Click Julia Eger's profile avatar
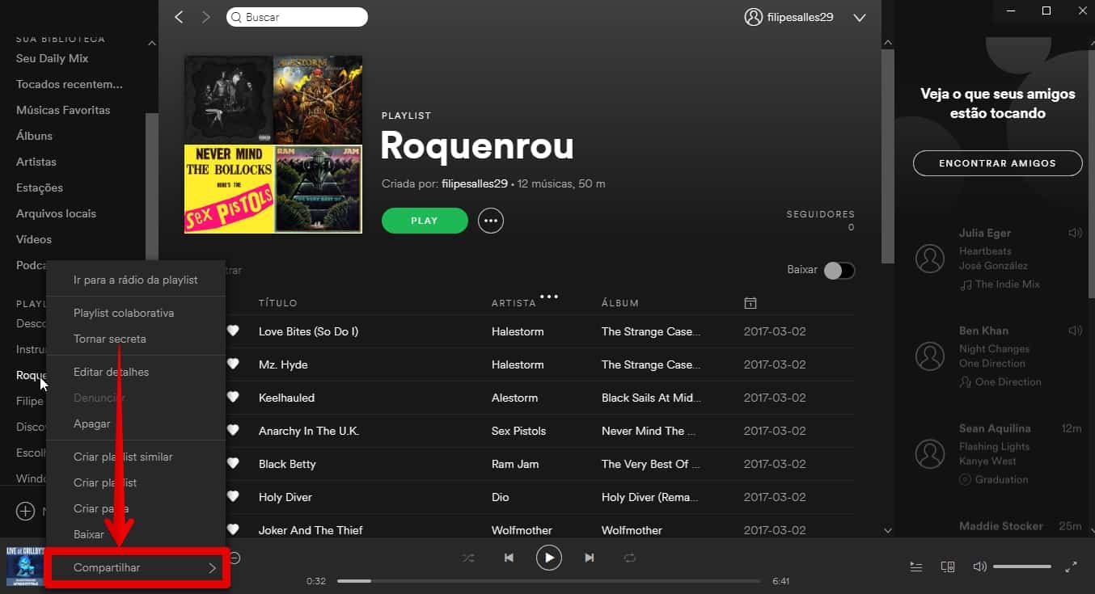The image size is (1095, 594). (930, 259)
